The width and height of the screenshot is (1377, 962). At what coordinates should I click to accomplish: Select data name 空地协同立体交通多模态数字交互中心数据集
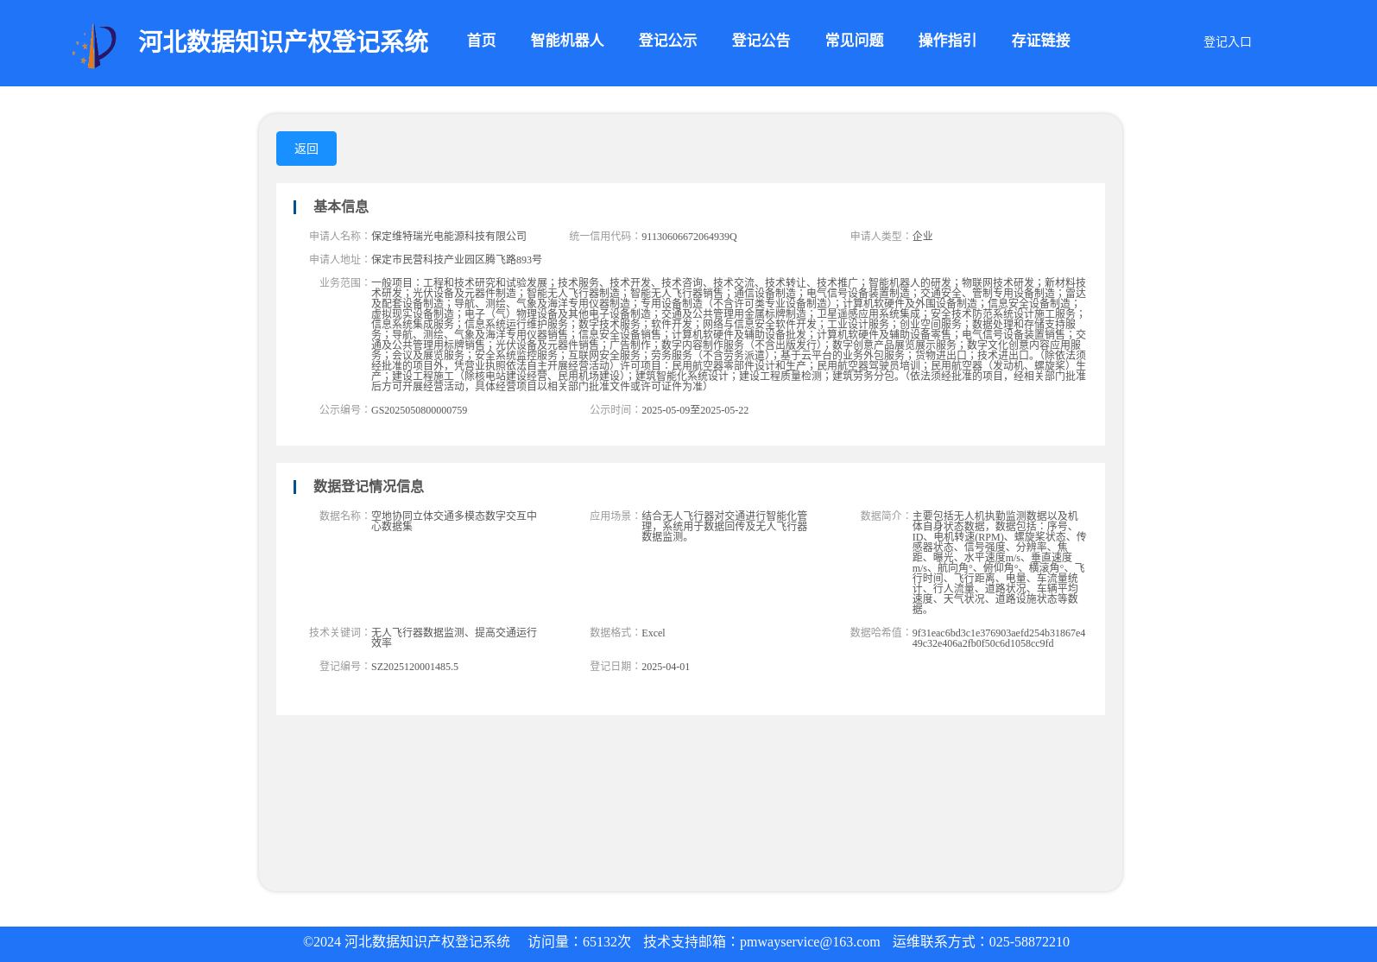tap(454, 521)
